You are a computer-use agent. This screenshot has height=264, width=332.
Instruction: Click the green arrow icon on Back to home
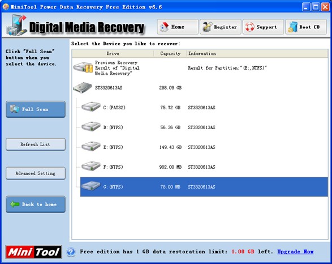[15, 204]
